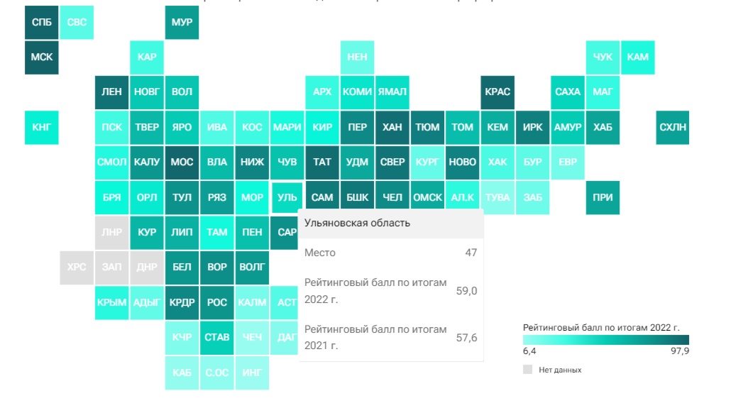The image size is (743, 403).
Task: Click the ТАТ region tile
Action: pyautogui.click(x=322, y=162)
